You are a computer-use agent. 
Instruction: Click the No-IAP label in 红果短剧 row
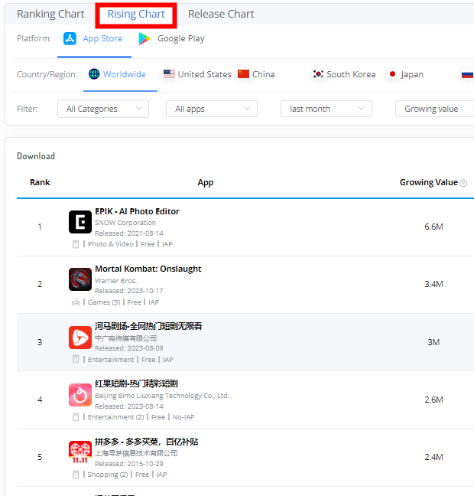click(183, 417)
